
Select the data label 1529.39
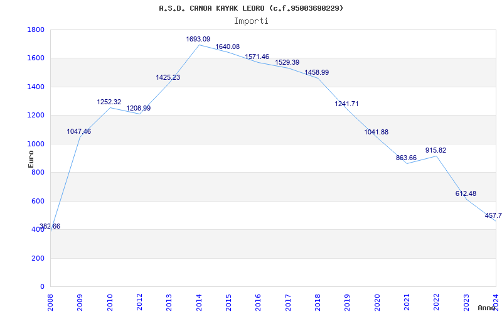[287, 62]
